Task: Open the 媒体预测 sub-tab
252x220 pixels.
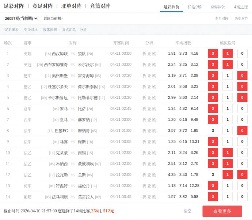Action: pyautogui.click(x=50, y=30)
